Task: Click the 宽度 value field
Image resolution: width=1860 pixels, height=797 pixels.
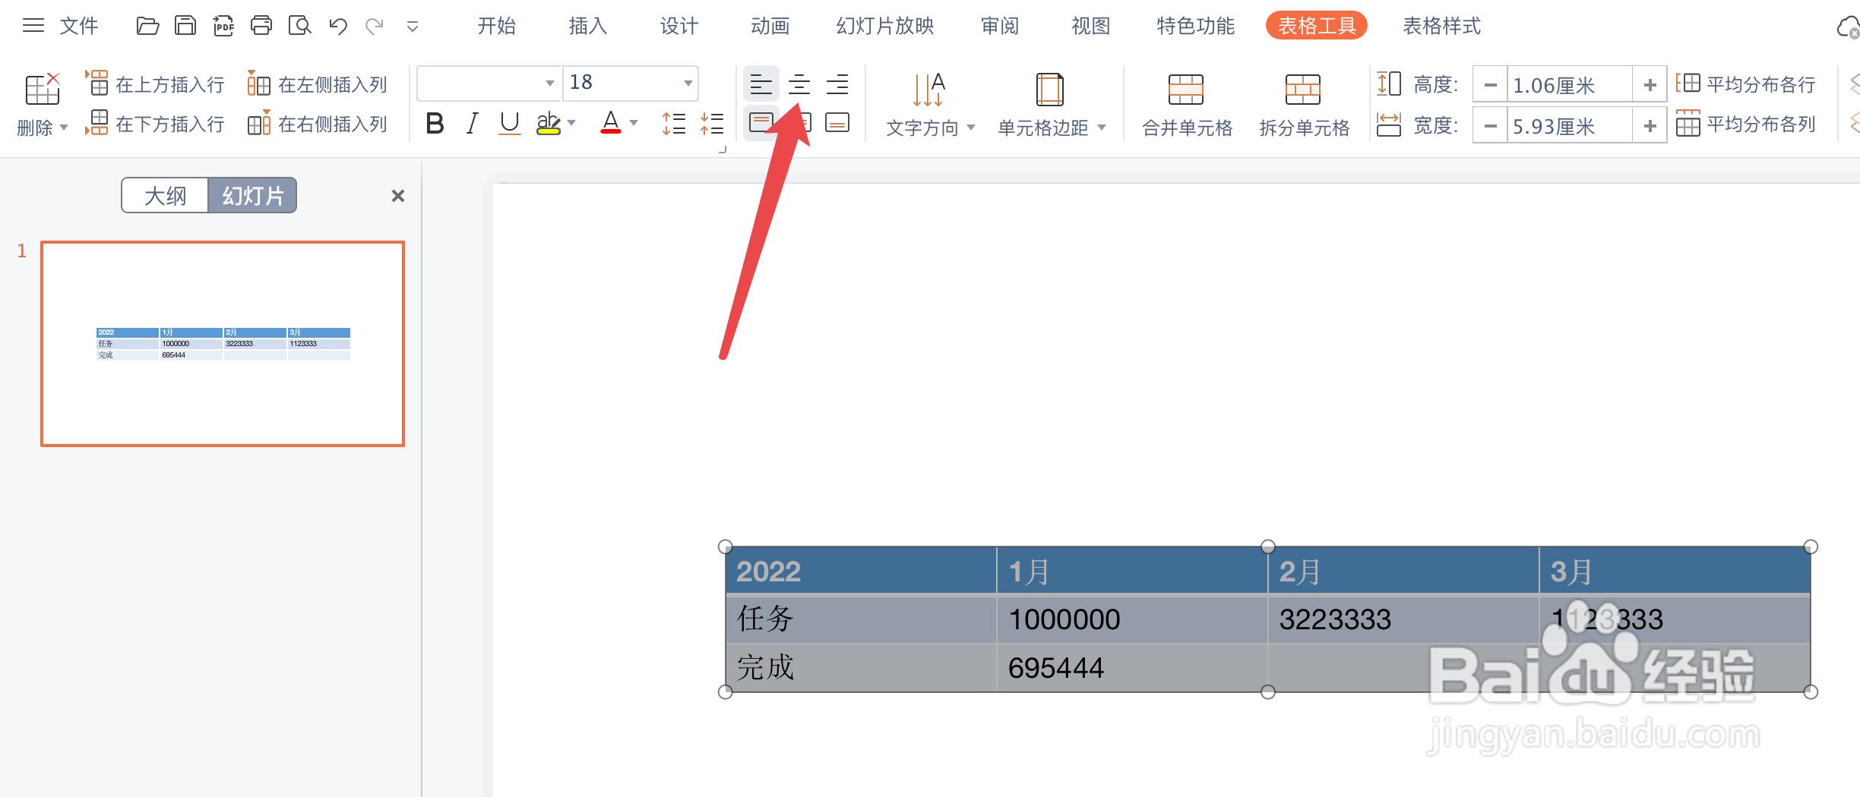Action: click(1569, 125)
